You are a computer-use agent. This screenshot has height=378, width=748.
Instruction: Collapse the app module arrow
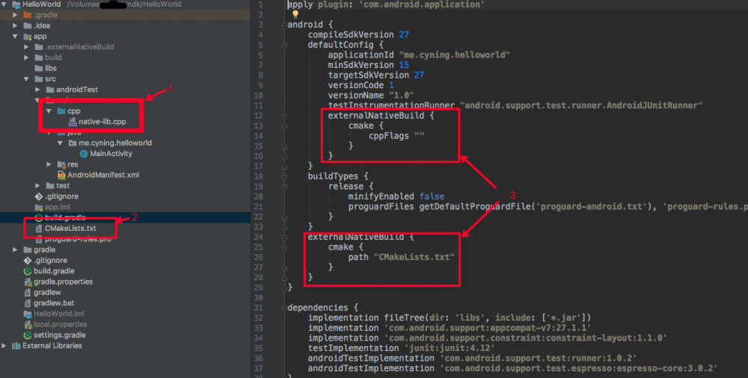[15, 36]
